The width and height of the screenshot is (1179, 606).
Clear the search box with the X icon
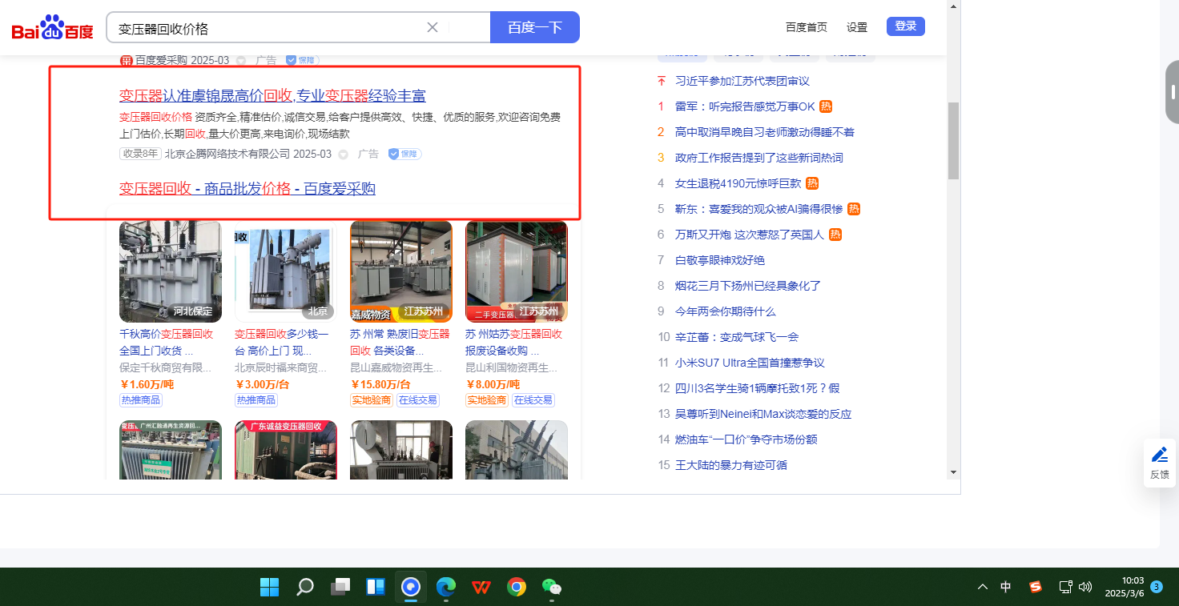pyautogui.click(x=433, y=27)
